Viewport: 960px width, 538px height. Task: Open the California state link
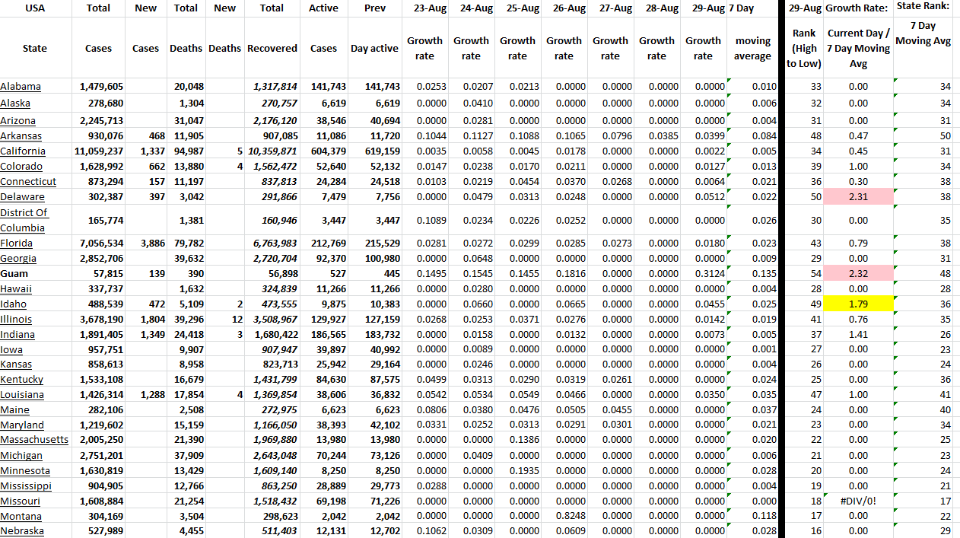point(23,151)
